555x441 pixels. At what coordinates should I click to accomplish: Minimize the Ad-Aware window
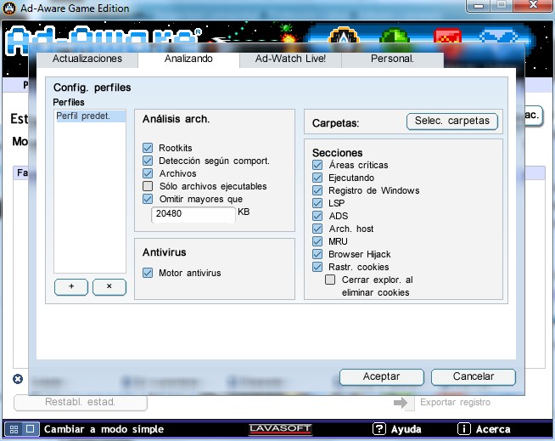[x=479, y=6]
